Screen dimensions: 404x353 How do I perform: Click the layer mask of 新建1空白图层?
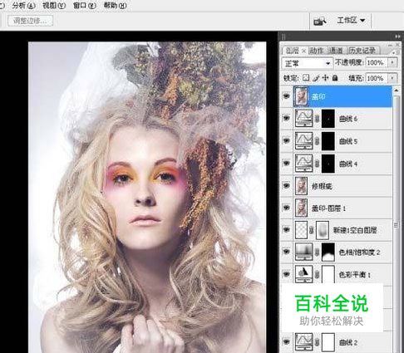click(x=323, y=230)
